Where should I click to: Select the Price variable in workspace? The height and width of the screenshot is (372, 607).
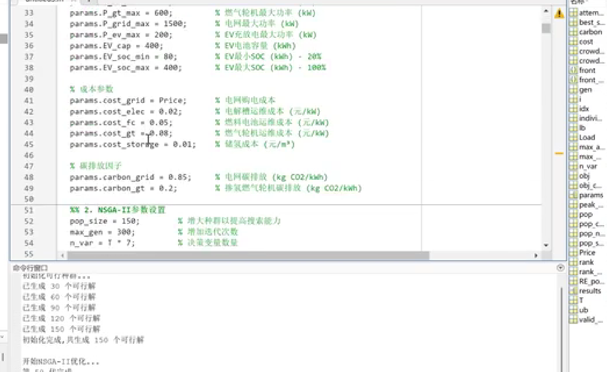point(587,253)
